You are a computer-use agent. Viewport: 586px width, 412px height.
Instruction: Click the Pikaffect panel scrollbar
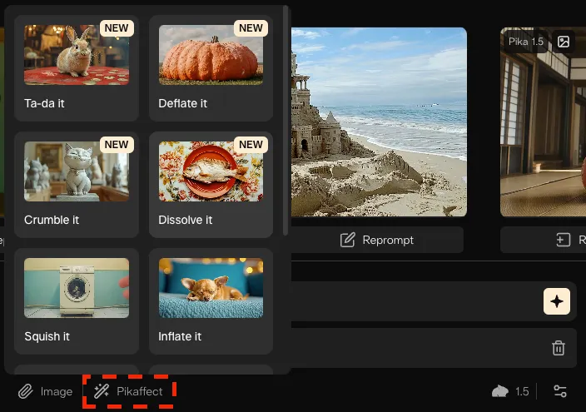click(286, 121)
